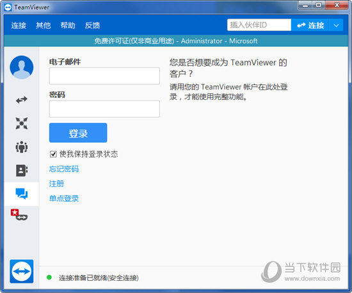
Task: Click the top-right 连接 button with arrows
Action: [310, 25]
